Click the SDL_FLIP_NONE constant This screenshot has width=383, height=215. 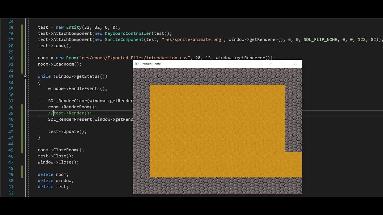pos(320,40)
